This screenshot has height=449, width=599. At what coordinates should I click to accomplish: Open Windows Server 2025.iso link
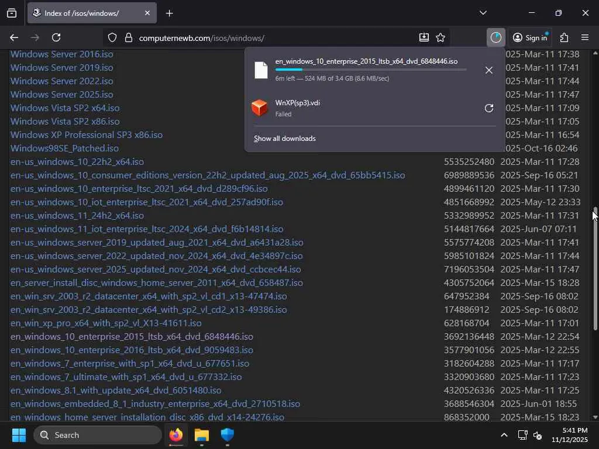61,94
